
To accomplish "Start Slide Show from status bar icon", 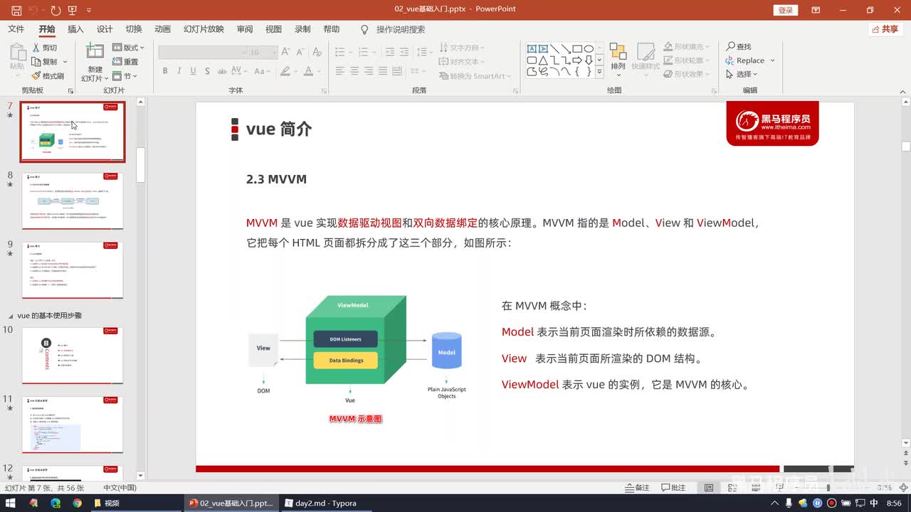I will 779,488.
